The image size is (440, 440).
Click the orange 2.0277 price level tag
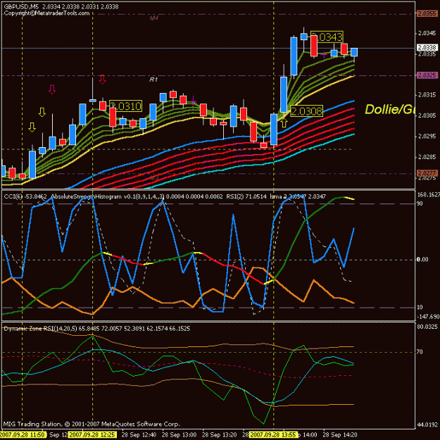[427, 173]
